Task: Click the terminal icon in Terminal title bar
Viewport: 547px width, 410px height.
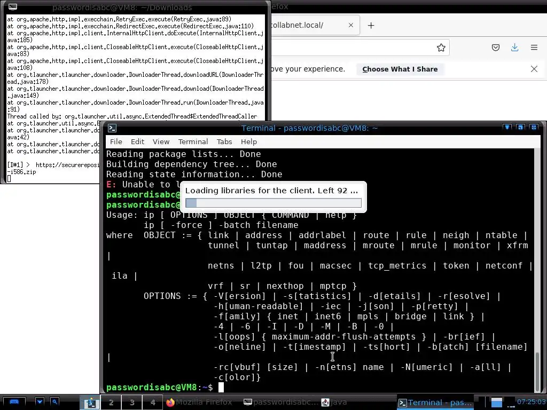Action: point(112,128)
